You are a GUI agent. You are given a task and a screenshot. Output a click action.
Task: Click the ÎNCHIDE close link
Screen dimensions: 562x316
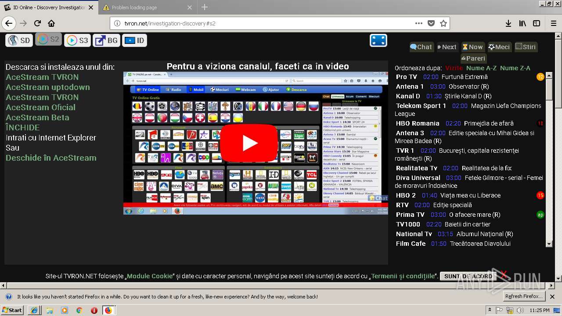tap(23, 128)
